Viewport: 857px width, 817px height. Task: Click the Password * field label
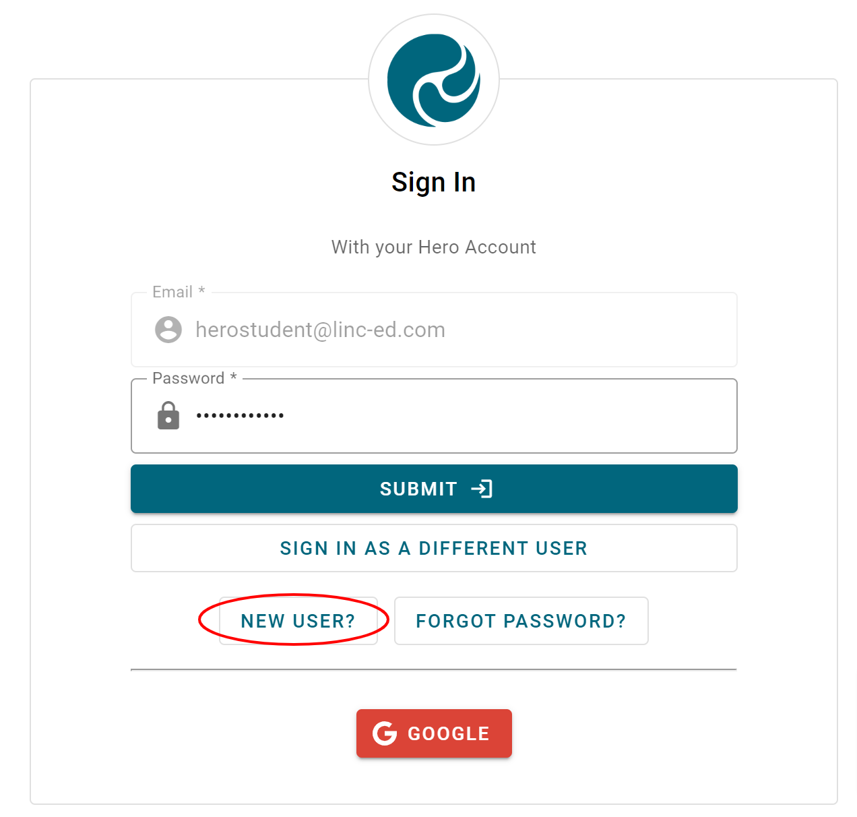tap(194, 378)
